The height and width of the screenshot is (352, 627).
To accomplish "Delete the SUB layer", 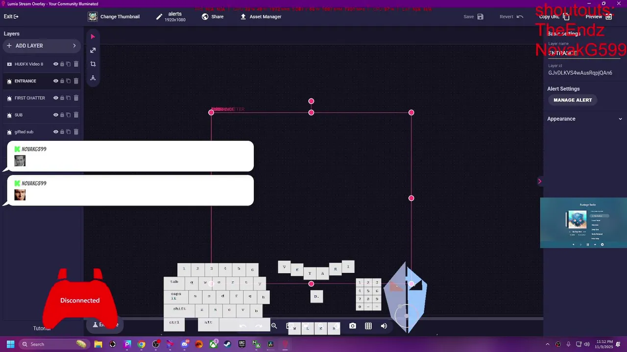I will coord(76,115).
